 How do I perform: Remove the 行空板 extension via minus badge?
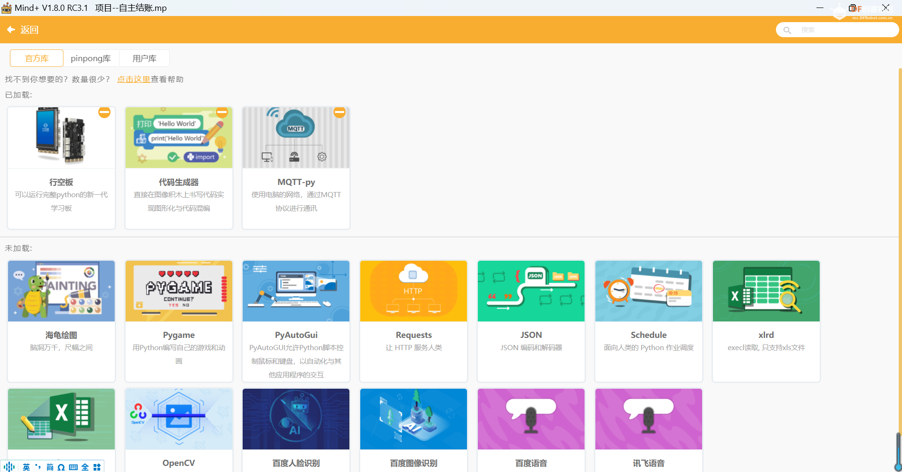[x=104, y=112]
